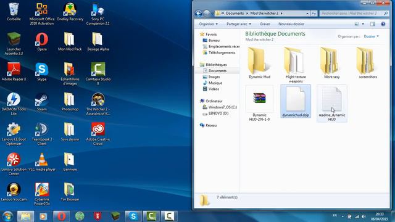Create a folder with Nouveau dossier
Viewport: 395px width, 222px height.
click(291, 24)
